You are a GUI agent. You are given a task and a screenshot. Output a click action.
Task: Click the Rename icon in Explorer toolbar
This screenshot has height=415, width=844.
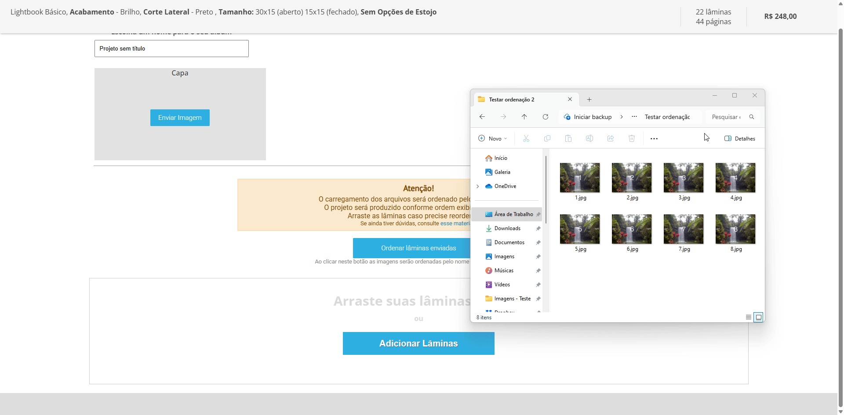[589, 138]
